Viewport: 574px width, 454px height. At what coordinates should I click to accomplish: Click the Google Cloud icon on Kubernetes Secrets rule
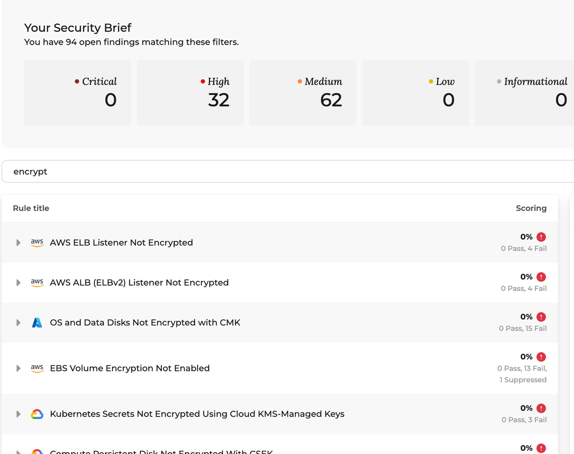[x=37, y=414]
